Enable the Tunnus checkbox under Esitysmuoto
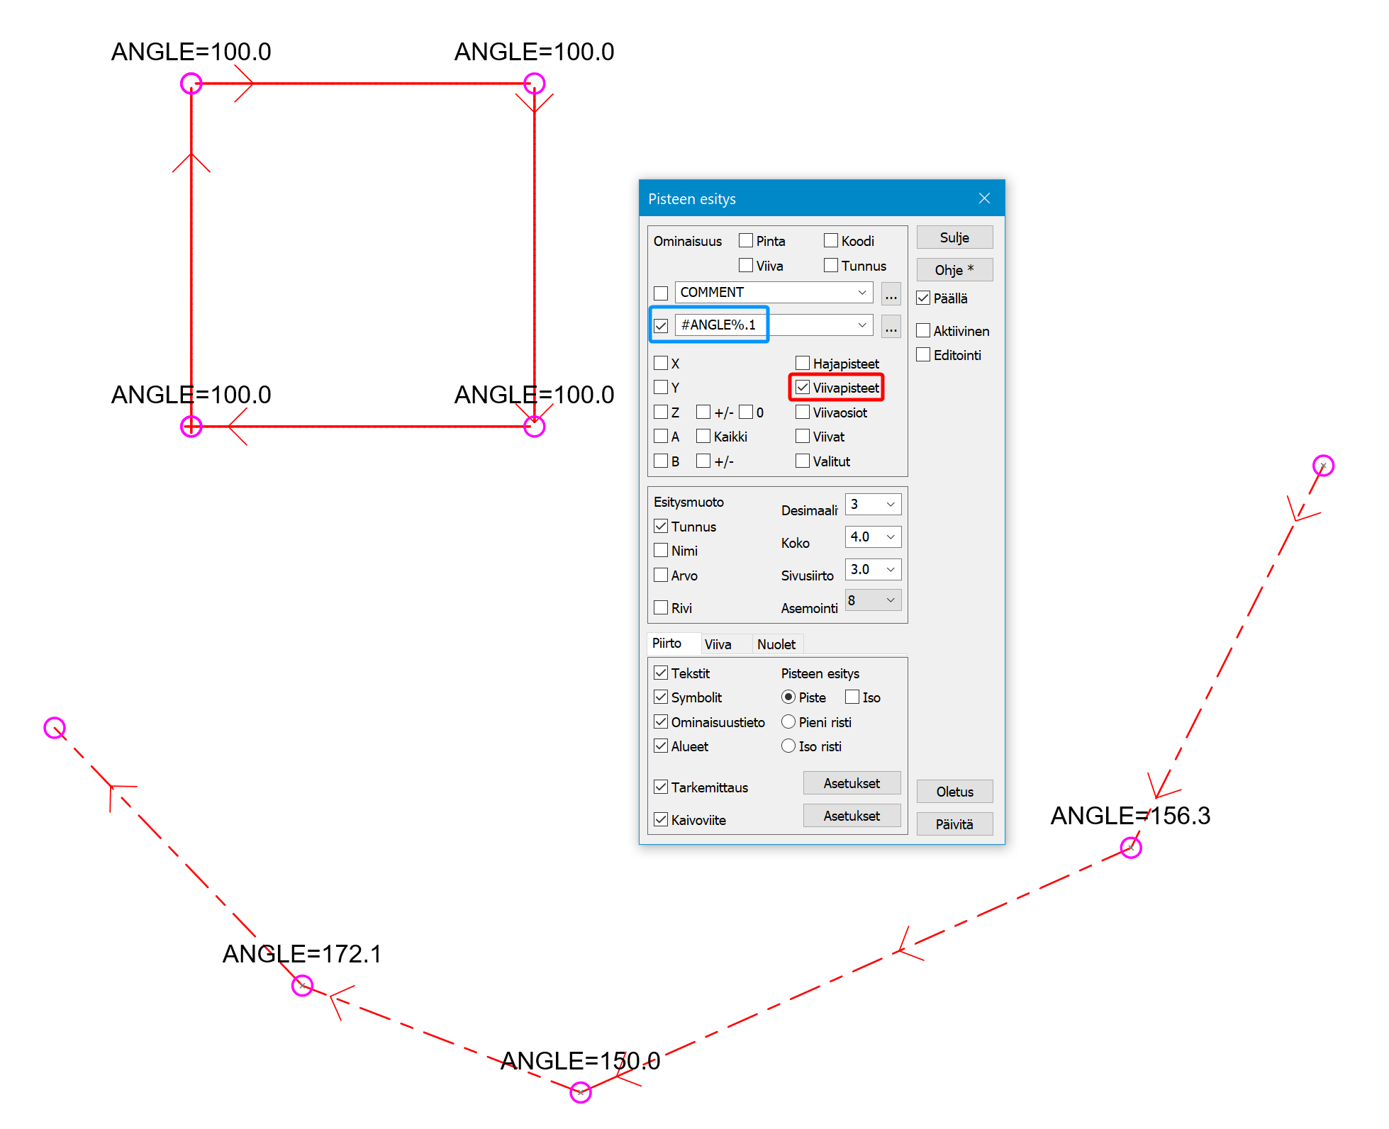The width and height of the screenshot is (1389, 1129). (665, 530)
